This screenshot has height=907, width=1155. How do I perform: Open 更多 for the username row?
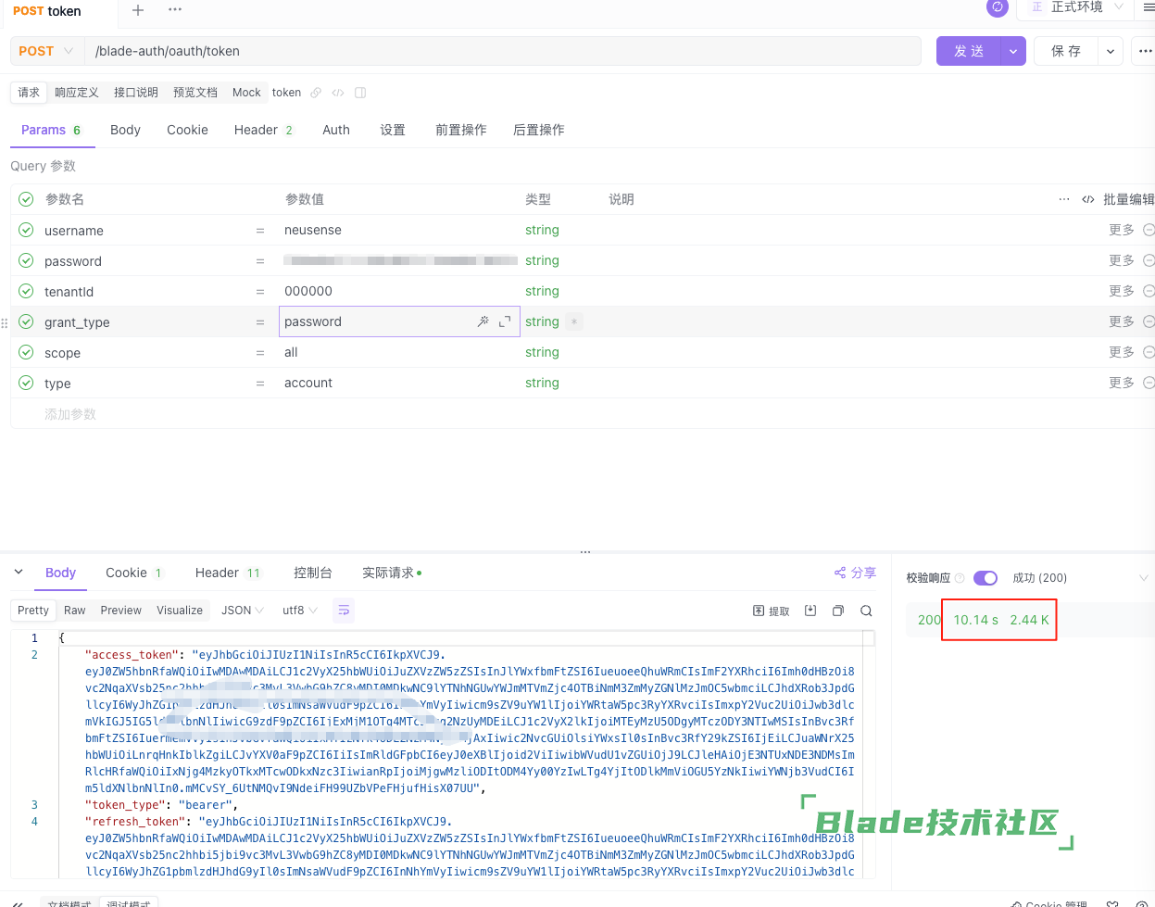point(1122,230)
